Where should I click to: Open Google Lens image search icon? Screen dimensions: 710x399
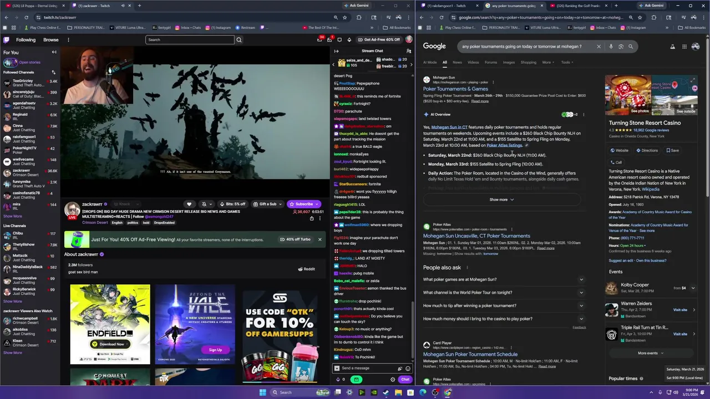[621, 47]
